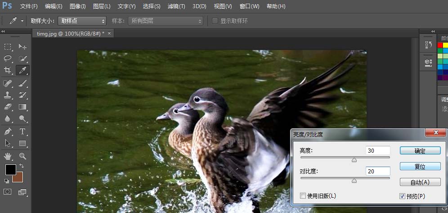Open the History panel icon
The height and width of the screenshot is (213, 448).
pyautogui.click(x=428, y=44)
